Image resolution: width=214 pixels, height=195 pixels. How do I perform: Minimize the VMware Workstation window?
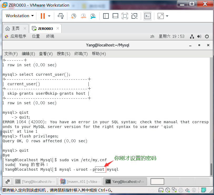point(182,4)
